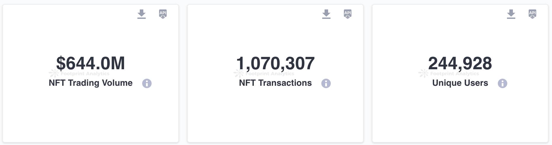Click the 244,928 unique users value

pos(460,63)
